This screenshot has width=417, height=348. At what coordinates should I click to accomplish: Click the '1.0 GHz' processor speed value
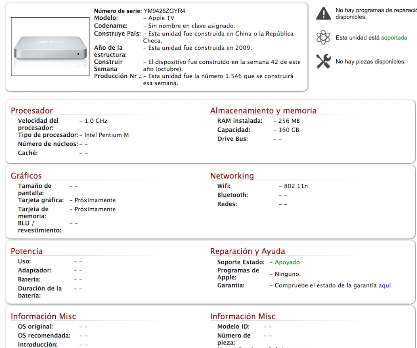96,121
